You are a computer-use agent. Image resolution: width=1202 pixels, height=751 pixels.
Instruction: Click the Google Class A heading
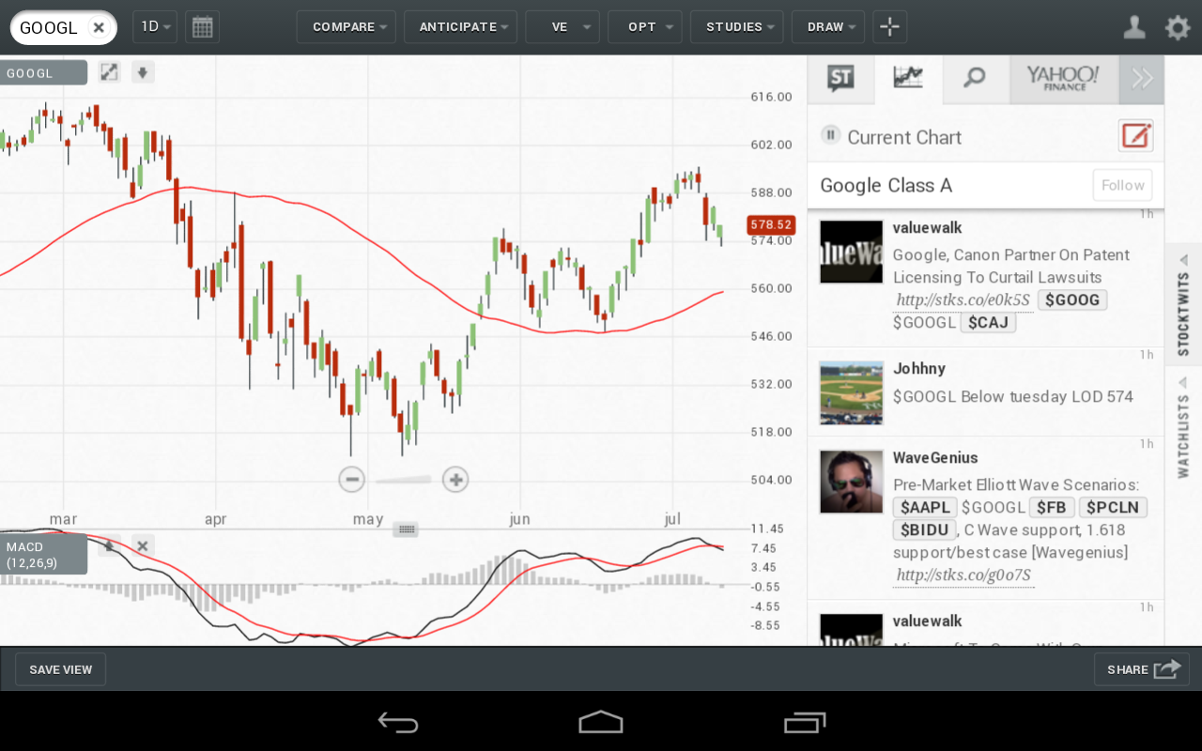pos(886,185)
